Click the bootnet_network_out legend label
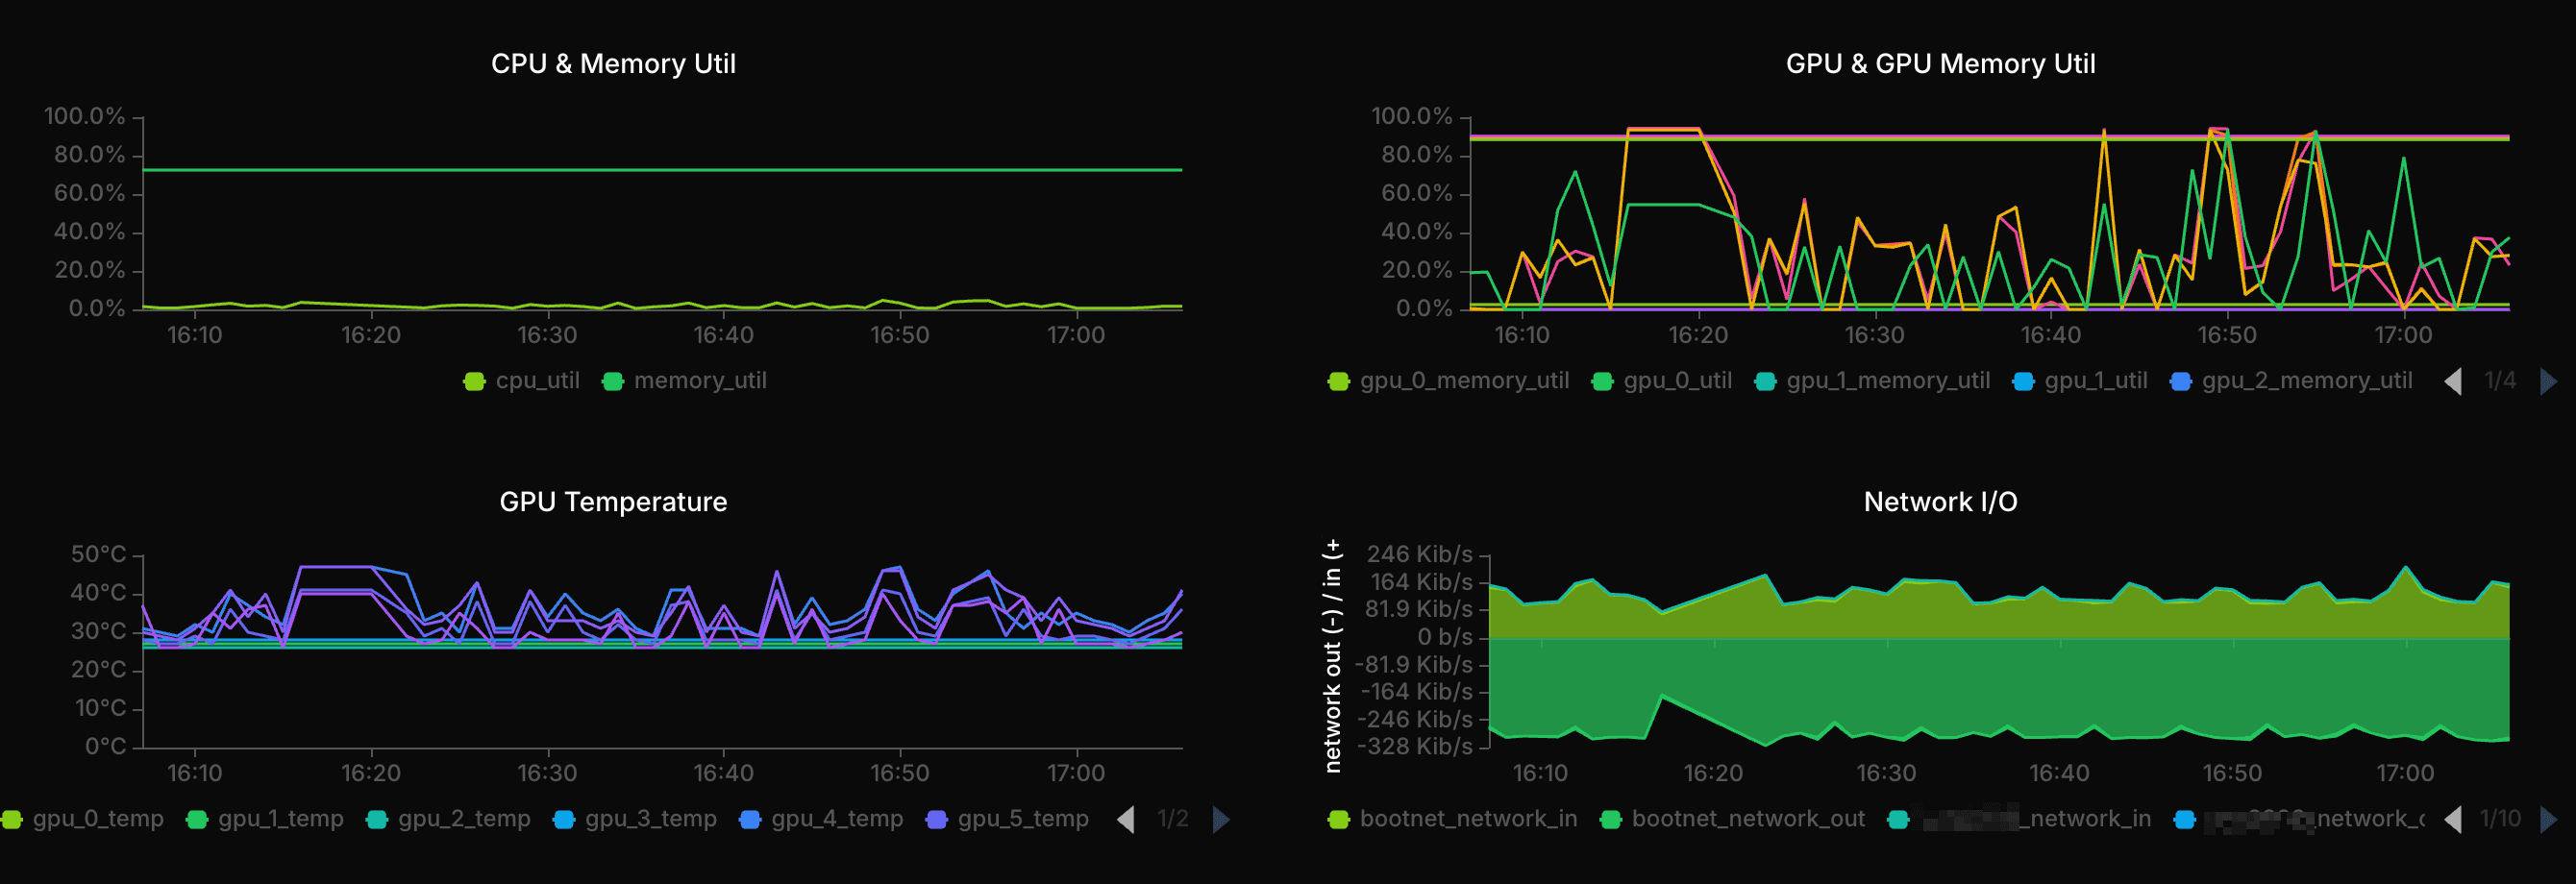 point(1748,819)
